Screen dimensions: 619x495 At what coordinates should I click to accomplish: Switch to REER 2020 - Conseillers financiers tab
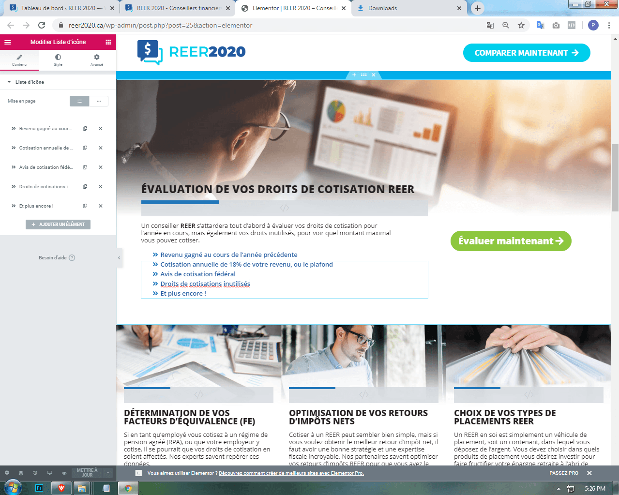click(179, 8)
